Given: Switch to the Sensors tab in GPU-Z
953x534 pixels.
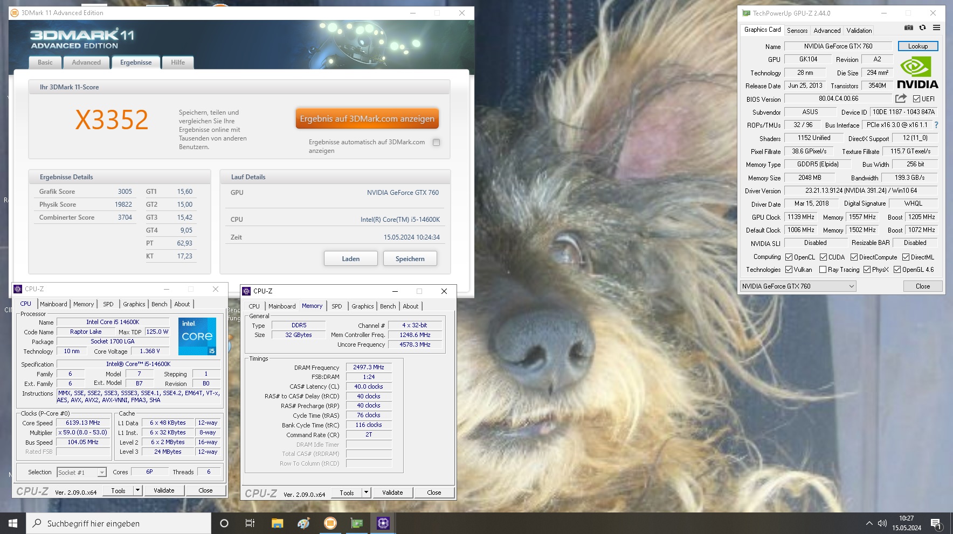Looking at the screenshot, I should (797, 31).
